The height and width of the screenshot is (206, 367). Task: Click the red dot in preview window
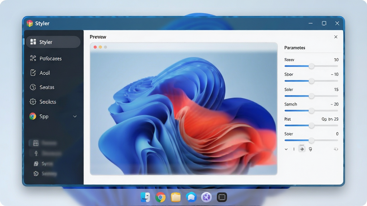point(95,47)
